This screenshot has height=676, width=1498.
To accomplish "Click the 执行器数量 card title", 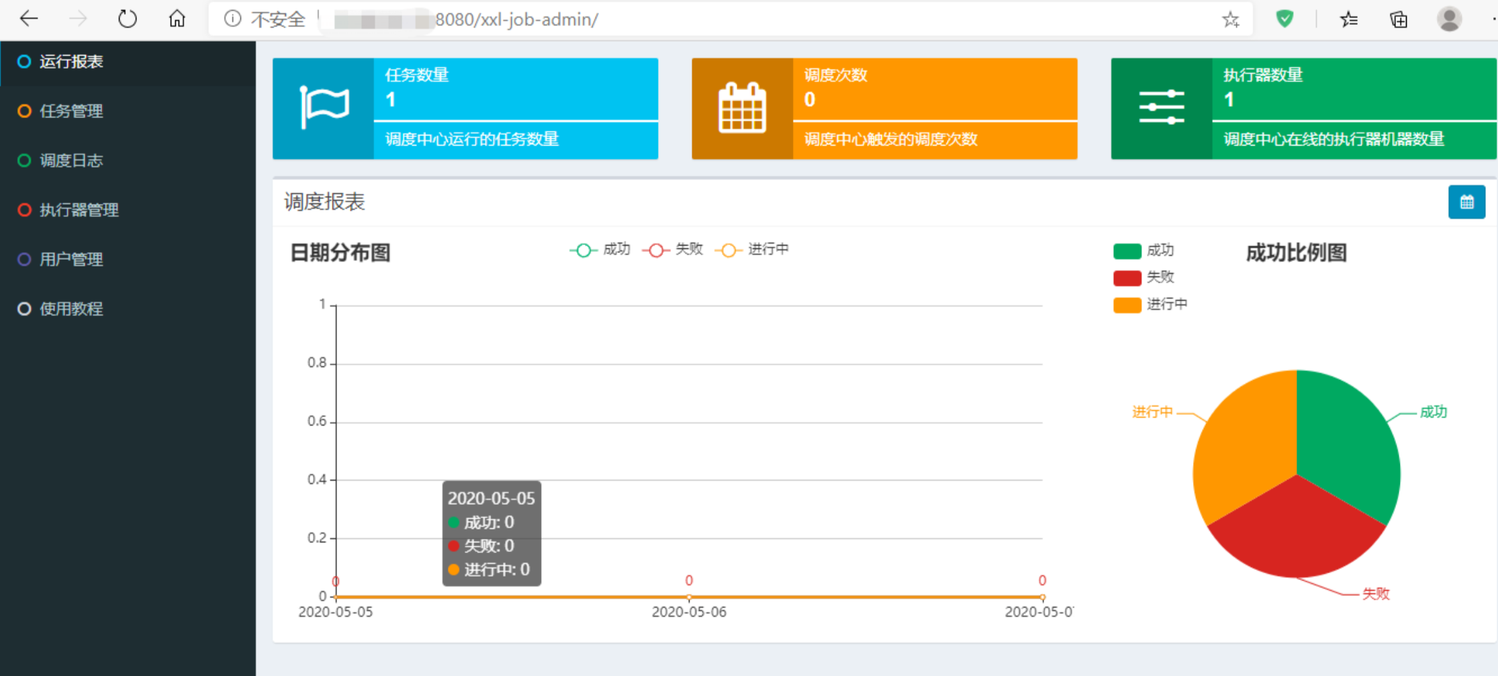I will pos(1263,75).
